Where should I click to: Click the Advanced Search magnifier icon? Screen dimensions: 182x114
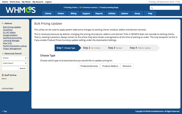(3, 53)
